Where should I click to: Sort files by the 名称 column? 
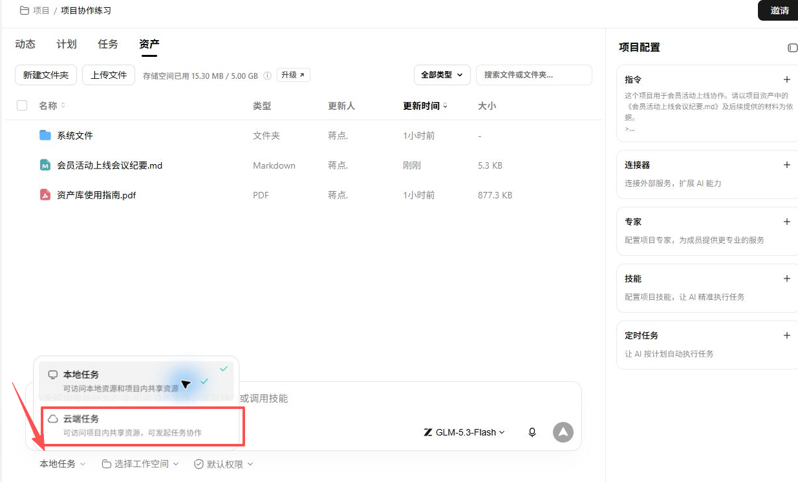tap(52, 105)
